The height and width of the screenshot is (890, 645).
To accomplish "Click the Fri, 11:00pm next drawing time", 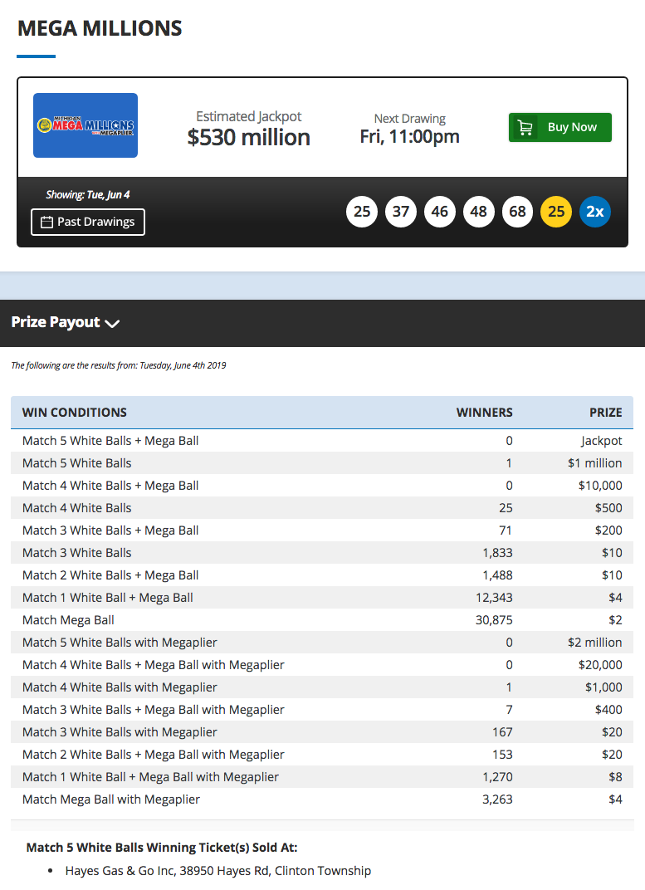I will 409,137.
